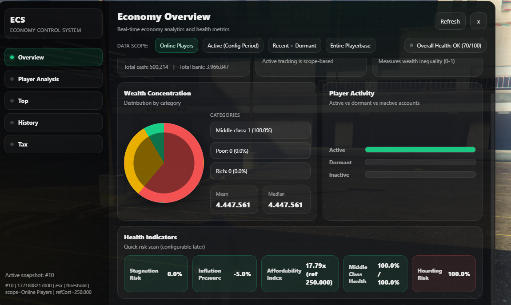Screen dimensions: 511x305
Task: Click the Health Indicators heading
Action: [150, 237]
